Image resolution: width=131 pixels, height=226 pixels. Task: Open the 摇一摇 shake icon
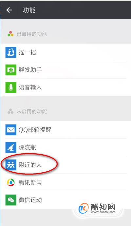pos(11,52)
